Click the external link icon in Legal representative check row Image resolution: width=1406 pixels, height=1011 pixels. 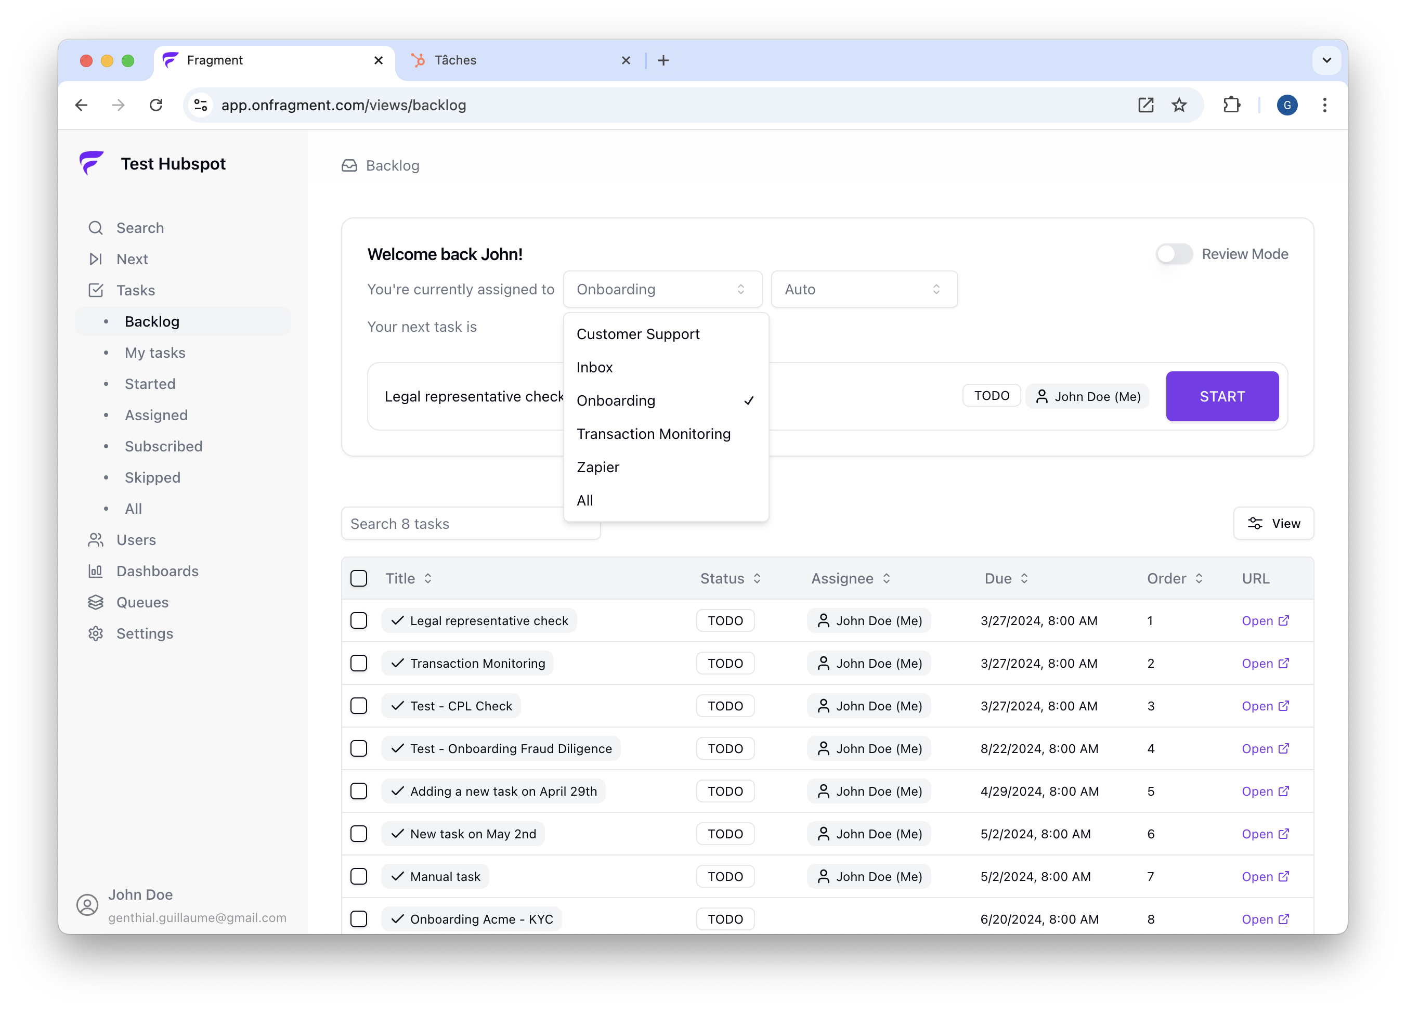coord(1284,620)
